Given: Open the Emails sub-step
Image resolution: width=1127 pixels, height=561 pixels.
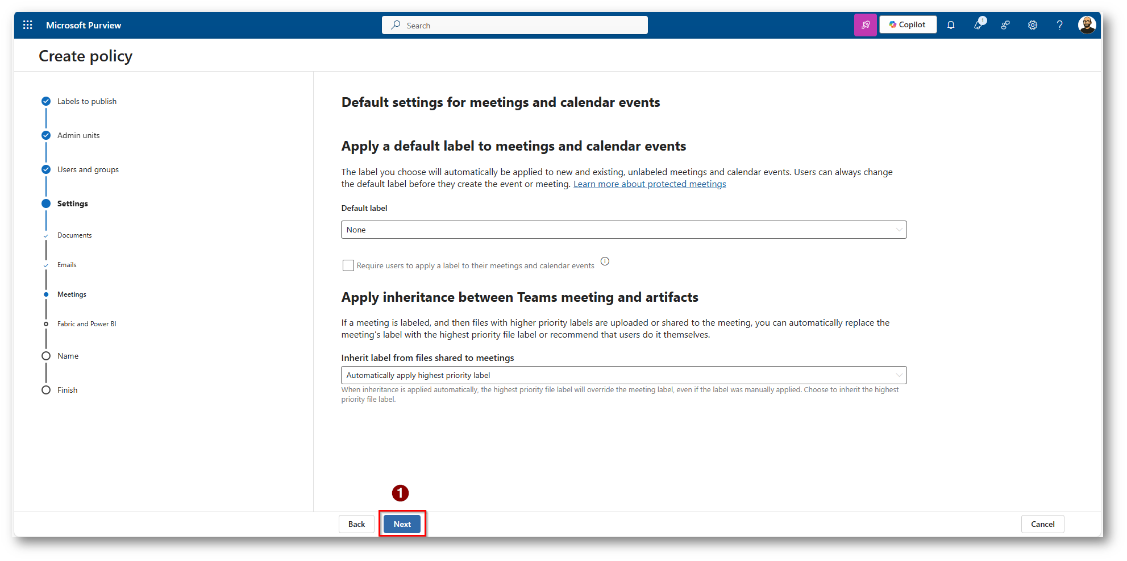Looking at the screenshot, I should (x=66, y=265).
